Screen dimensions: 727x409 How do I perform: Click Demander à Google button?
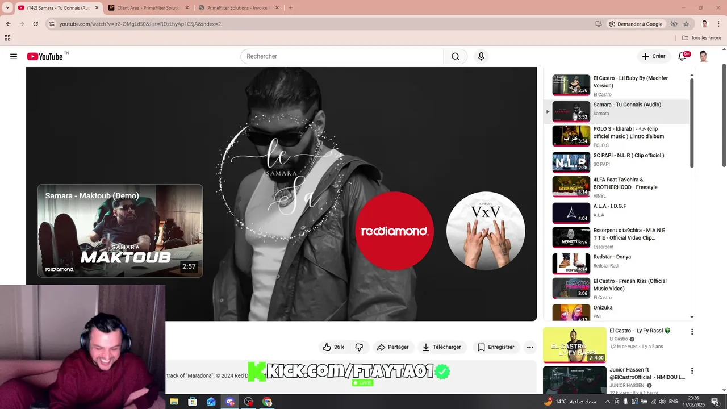coord(636,24)
